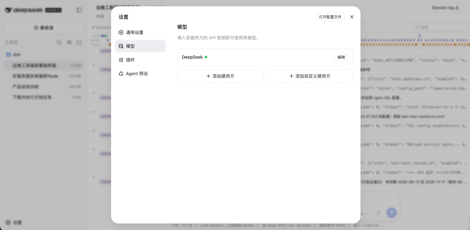Click the deepseek whale logo

point(8,10)
